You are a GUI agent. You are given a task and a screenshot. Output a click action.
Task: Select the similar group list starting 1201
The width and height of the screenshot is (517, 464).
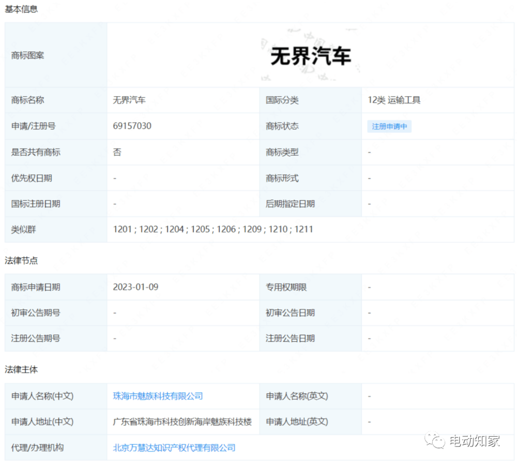[x=212, y=229]
